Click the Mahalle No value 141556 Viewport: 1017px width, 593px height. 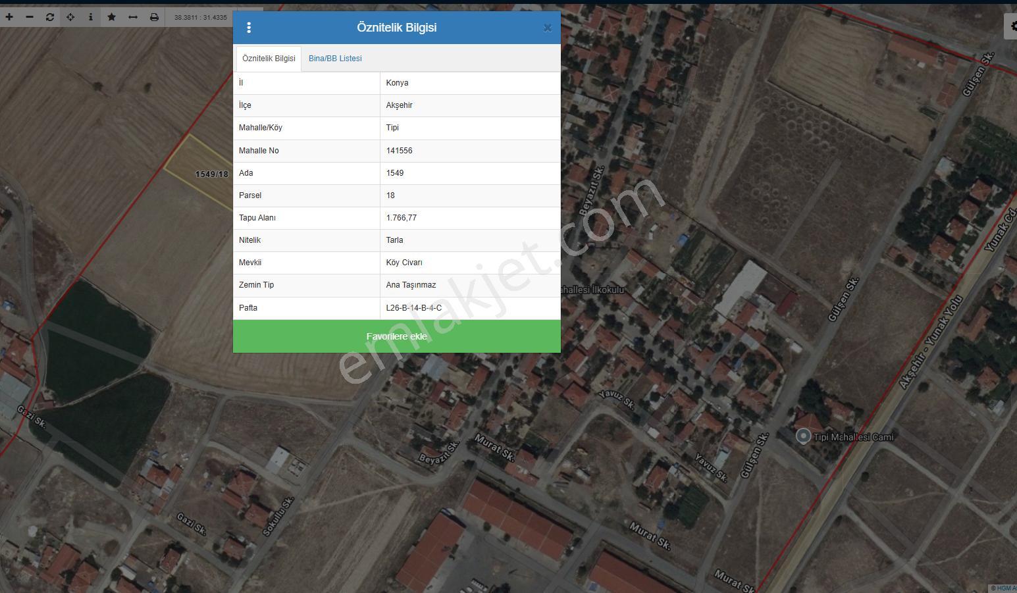click(400, 151)
